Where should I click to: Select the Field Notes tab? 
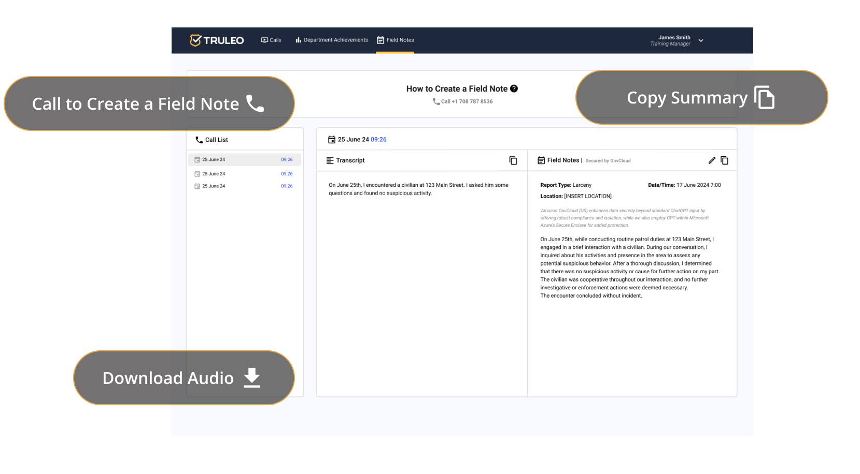click(x=395, y=40)
